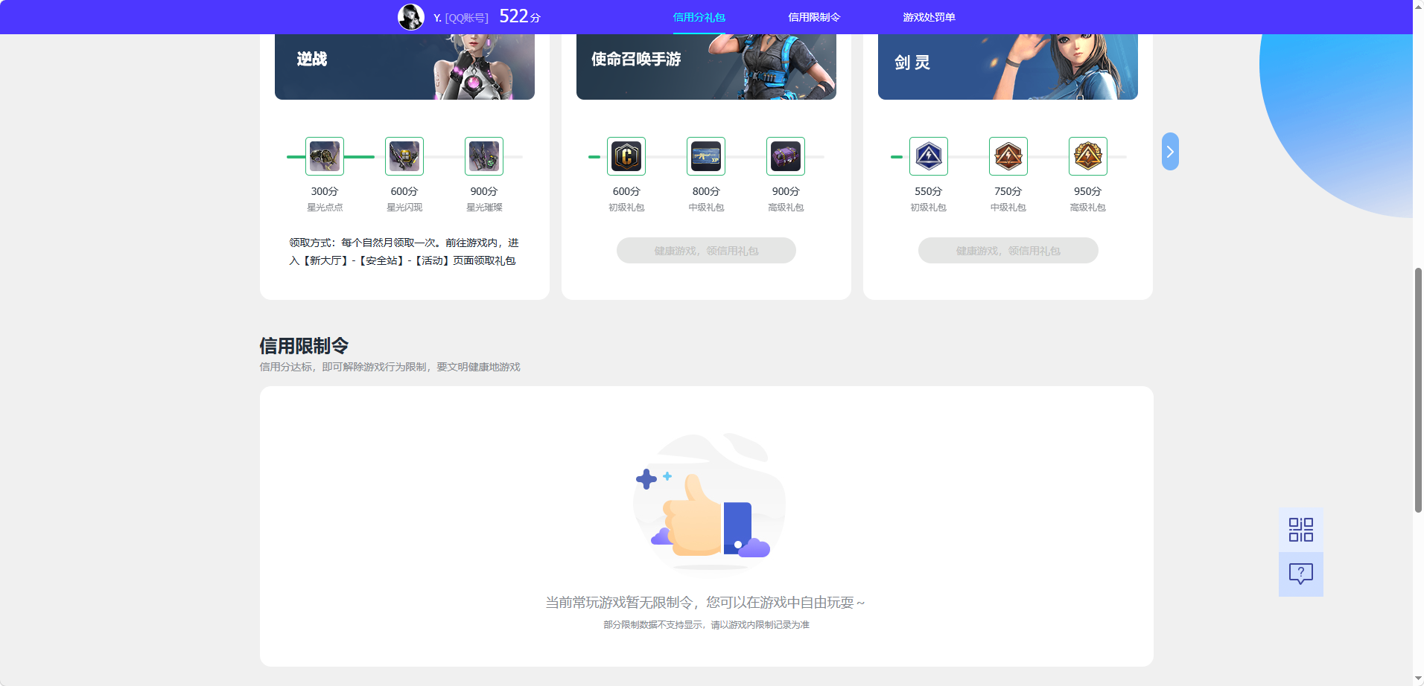This screenshot has height=686, width=1424.
Task: Switch to the 信用限制令 tab
Action: (x=814, y=17)
